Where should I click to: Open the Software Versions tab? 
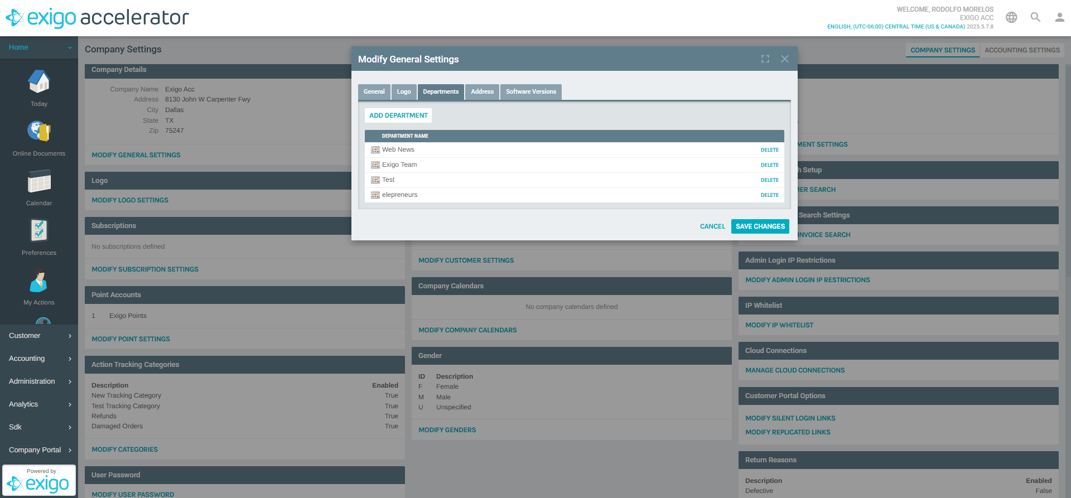click(531, 92)
